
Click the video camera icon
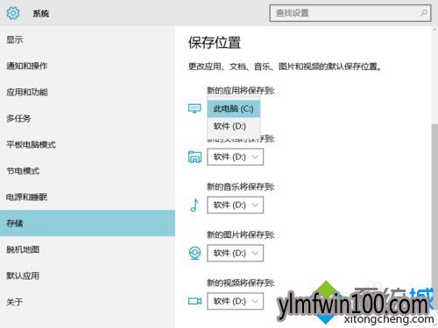(194, 301)
